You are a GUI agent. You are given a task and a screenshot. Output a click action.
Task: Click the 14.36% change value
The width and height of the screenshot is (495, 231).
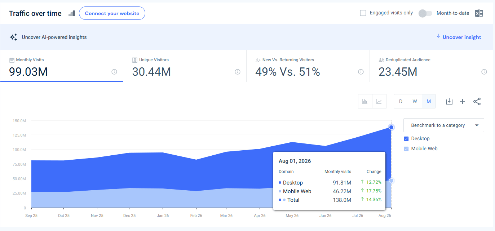click(x=374, y=199)
